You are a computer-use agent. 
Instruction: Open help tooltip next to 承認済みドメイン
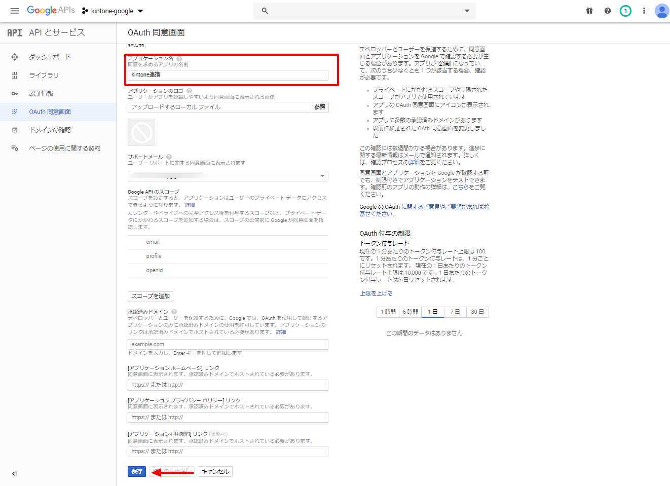pyautogui.click(x=174, y=312)
